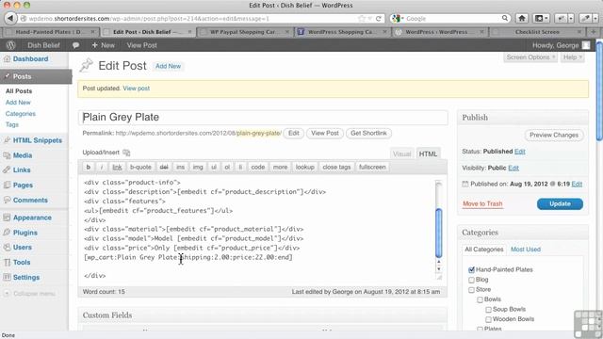
Task: Open the Dish Belief site menu
Action: 43,45
